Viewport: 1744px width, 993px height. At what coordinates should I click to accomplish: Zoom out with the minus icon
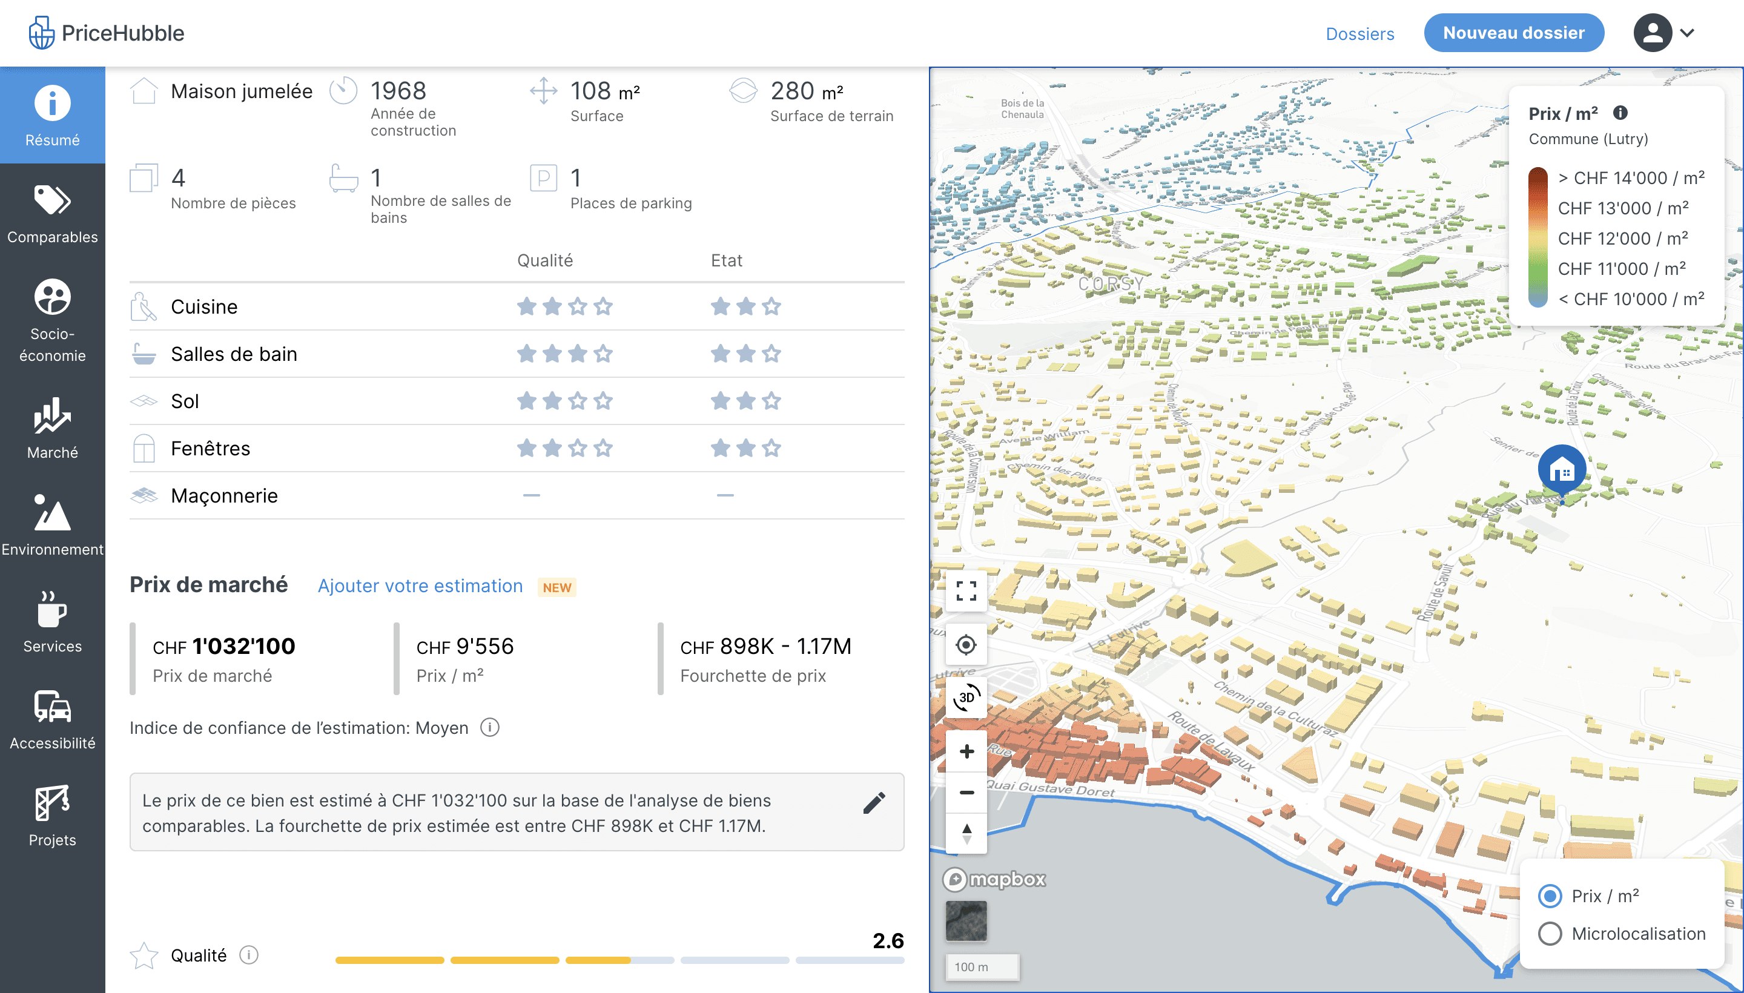coord(966,793)
